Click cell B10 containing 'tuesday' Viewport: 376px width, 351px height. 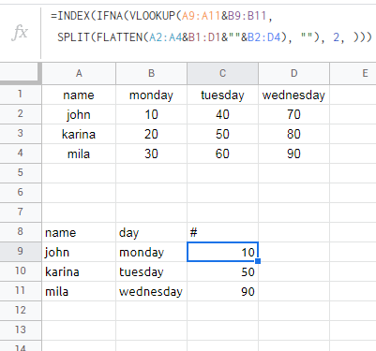(x=151, y=271)
